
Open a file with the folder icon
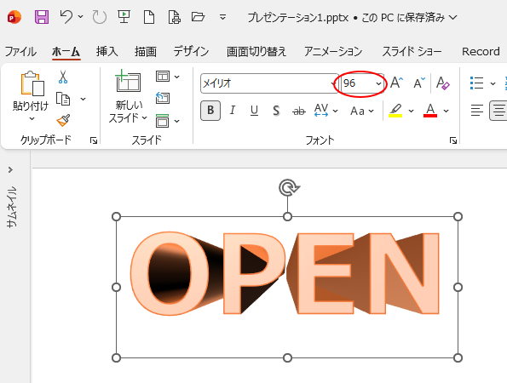point(198,16)
